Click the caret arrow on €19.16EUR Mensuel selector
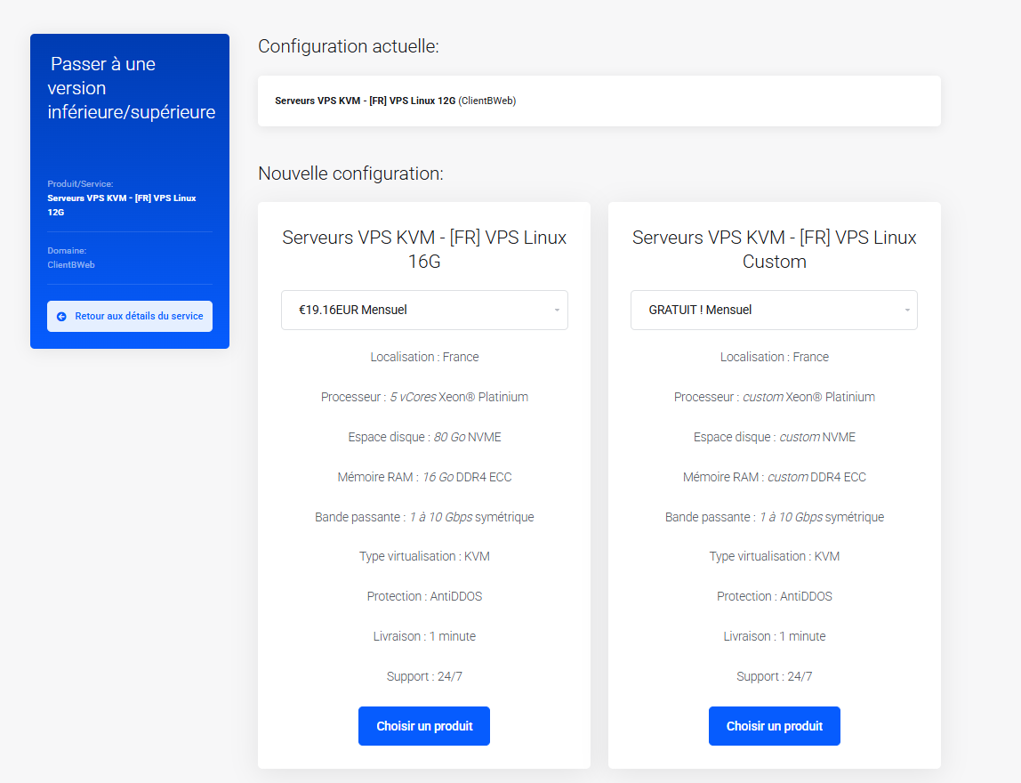Viewport: 1021px width, 783px height. [557, 311]
